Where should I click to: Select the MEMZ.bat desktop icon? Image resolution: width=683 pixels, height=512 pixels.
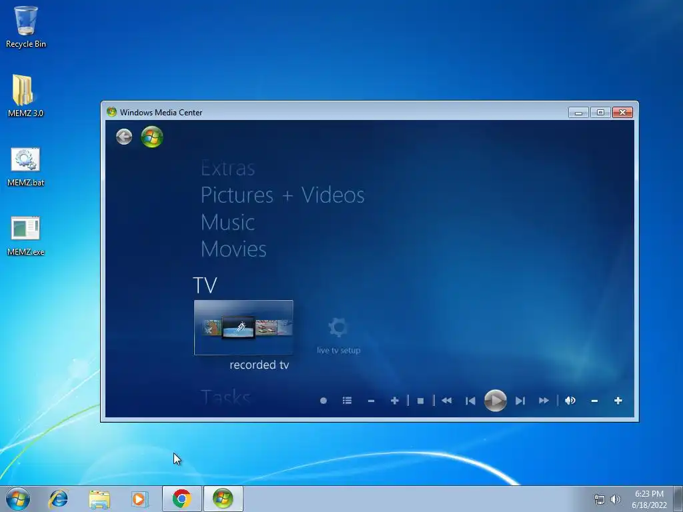click(25, 167)
